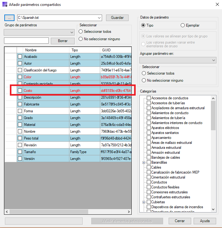Open the Agrupar parámetro en dropdown

click(x=178, y=60)
